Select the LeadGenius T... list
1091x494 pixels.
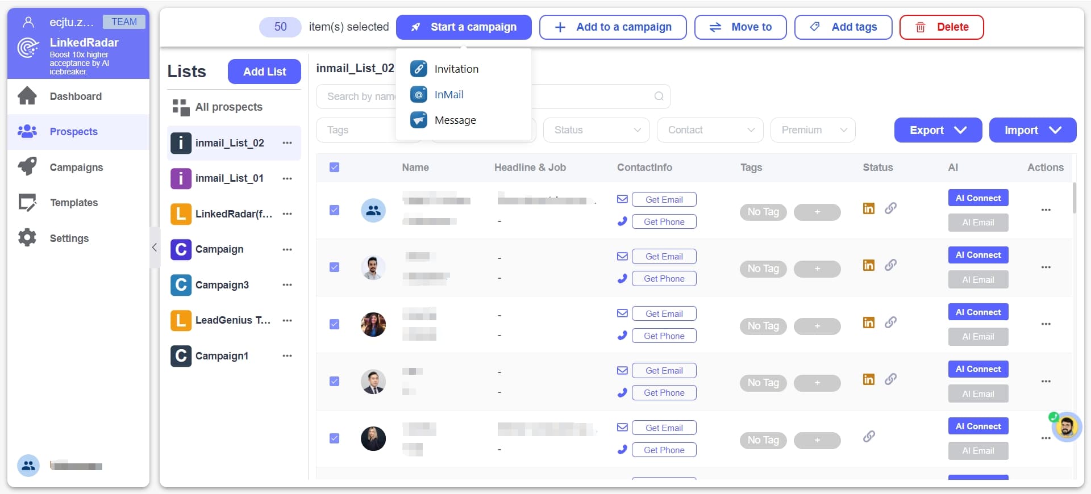(234, 320)
